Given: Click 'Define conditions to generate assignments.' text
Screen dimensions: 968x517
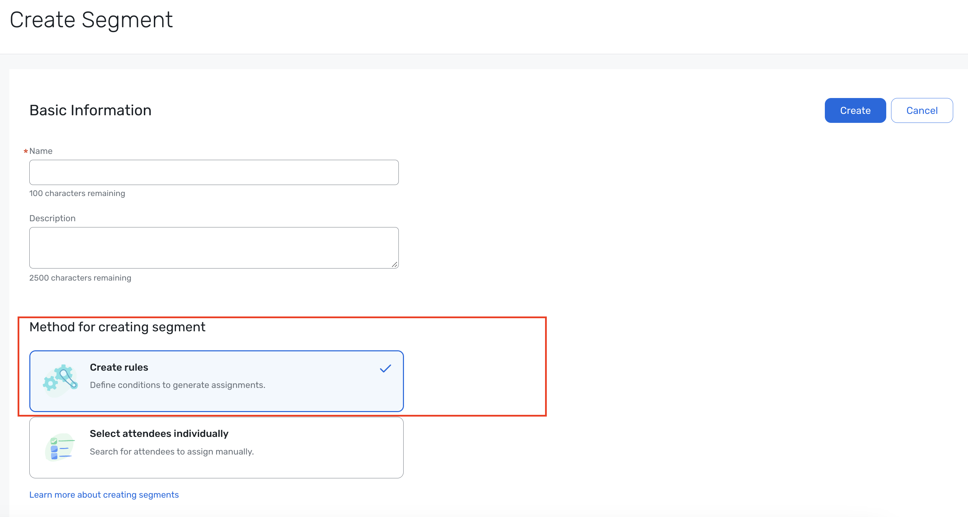Looking at the screenshot, I should pos(177,385).
